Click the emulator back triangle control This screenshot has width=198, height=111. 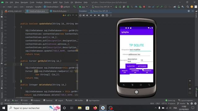[x=91, y=15]
